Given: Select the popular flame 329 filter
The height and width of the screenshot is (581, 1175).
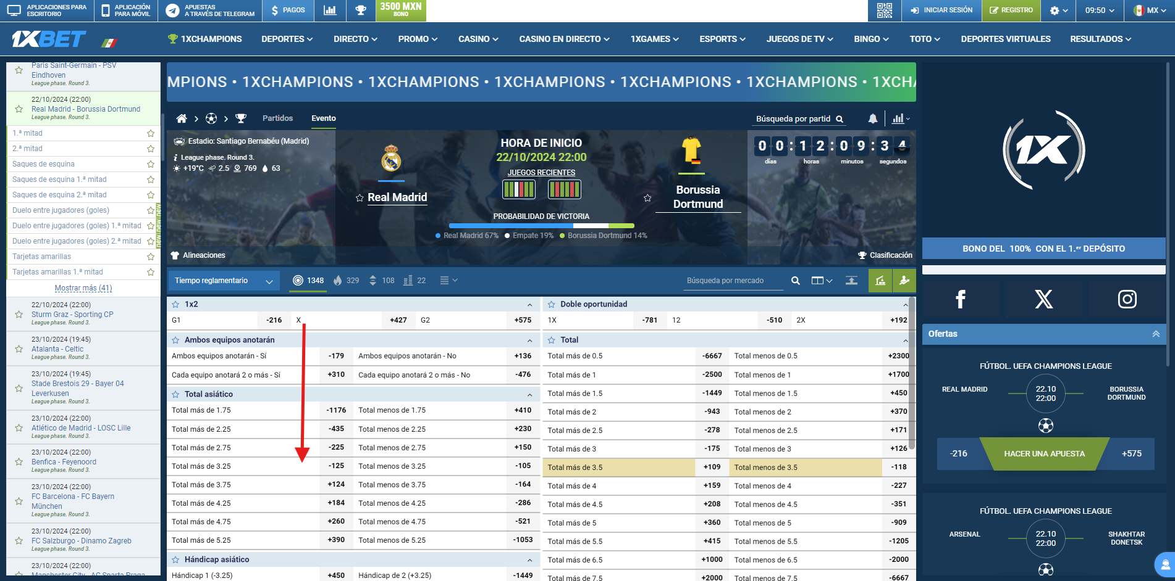Looking at the screenshot, I should [x=346, y=281].
